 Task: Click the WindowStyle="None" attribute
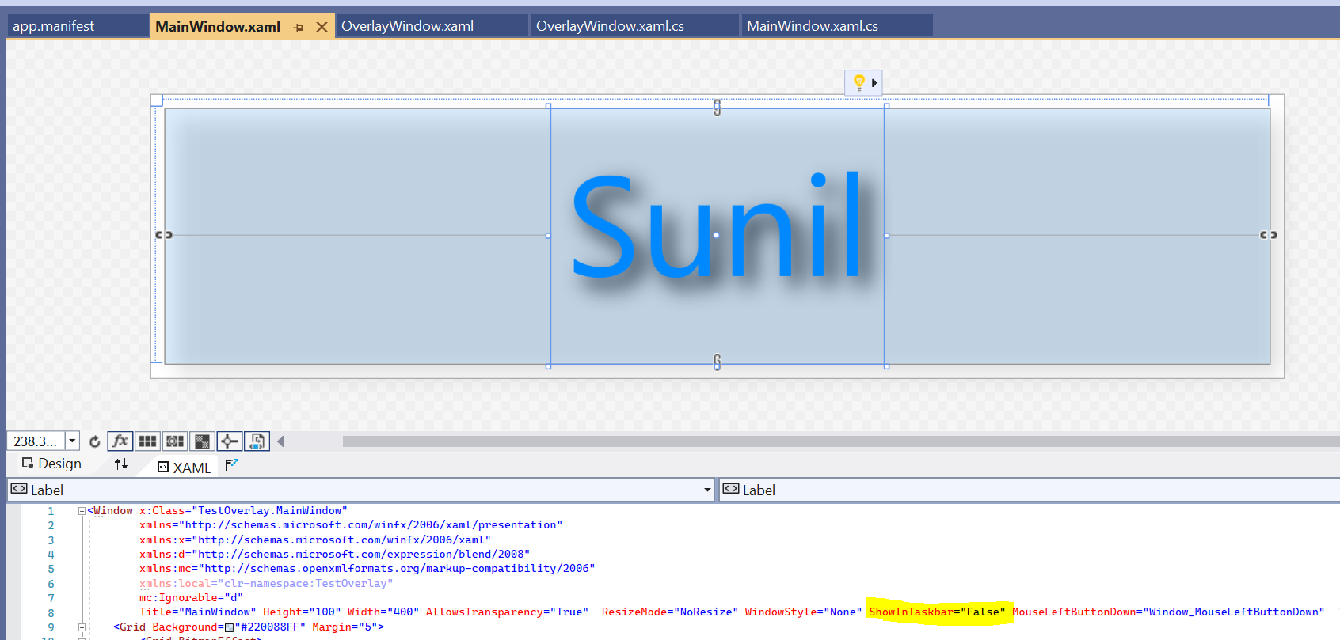pos(803,612)
